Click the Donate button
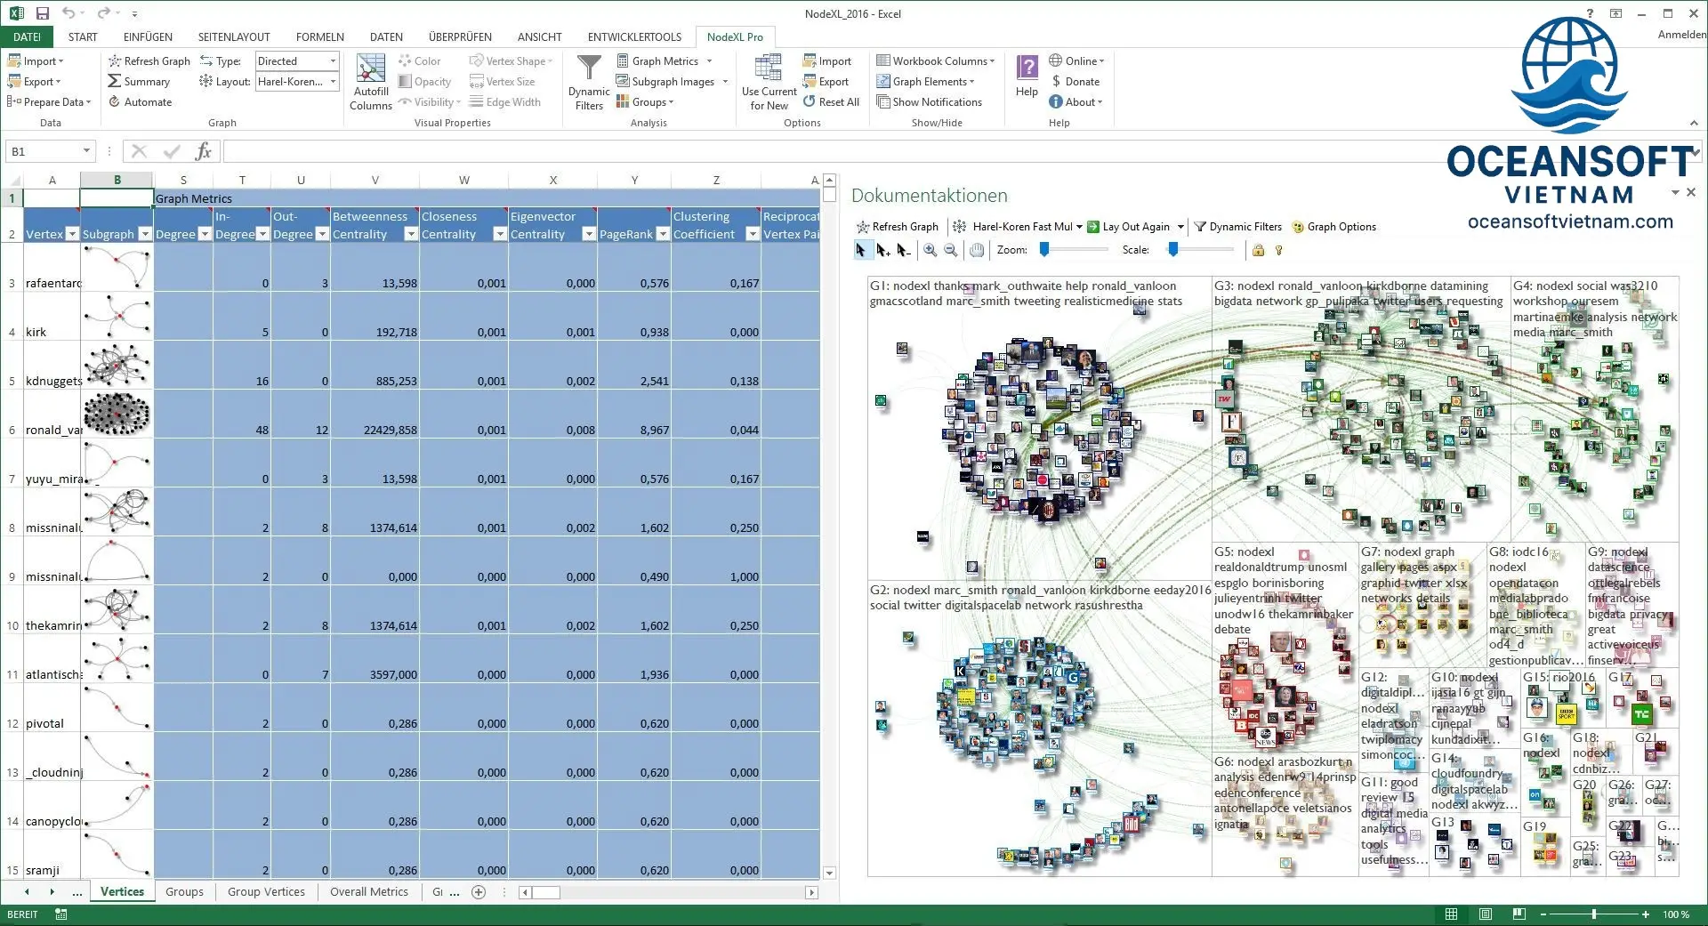 click(1075, 82)
